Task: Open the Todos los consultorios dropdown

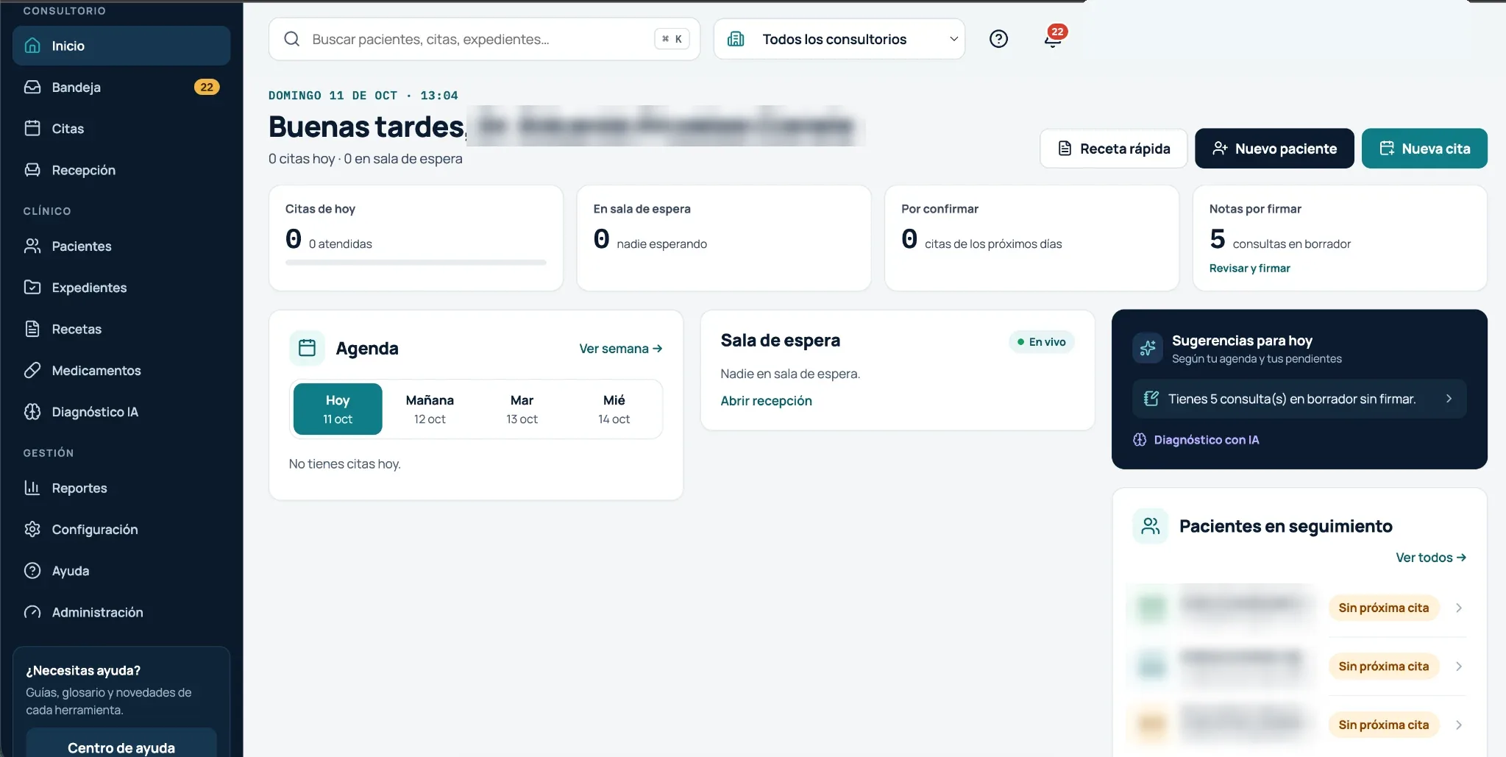Action: click(839, 39)
